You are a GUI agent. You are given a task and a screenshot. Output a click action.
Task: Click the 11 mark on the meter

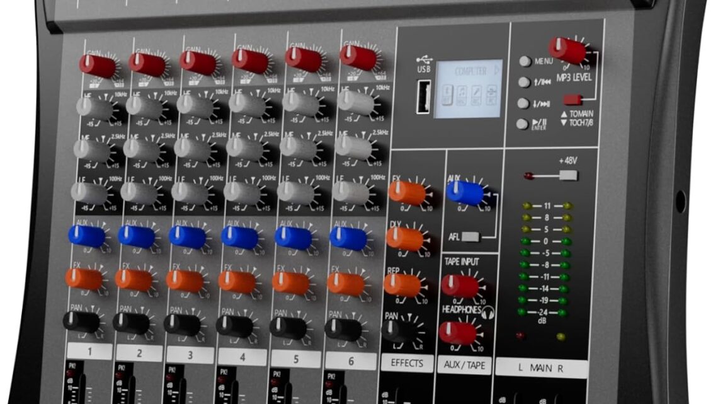547,205
